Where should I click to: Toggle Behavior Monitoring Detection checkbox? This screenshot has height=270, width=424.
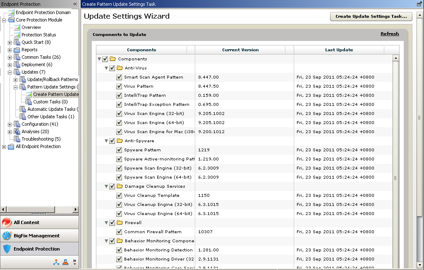coord(119,250)
